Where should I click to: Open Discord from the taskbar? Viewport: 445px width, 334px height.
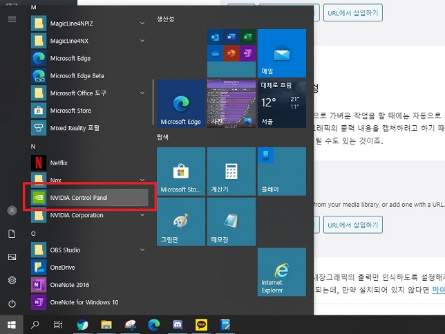pyautogui.click(x=178, y=324)
